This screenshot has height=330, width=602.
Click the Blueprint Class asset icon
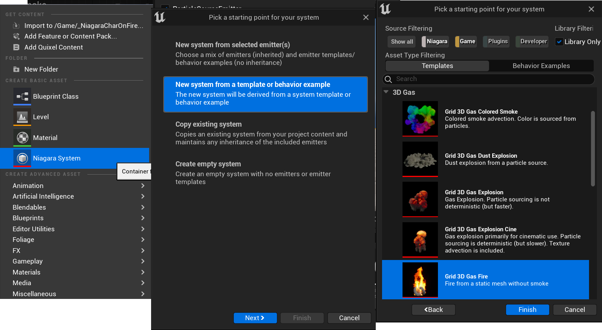tap(22, 96)
